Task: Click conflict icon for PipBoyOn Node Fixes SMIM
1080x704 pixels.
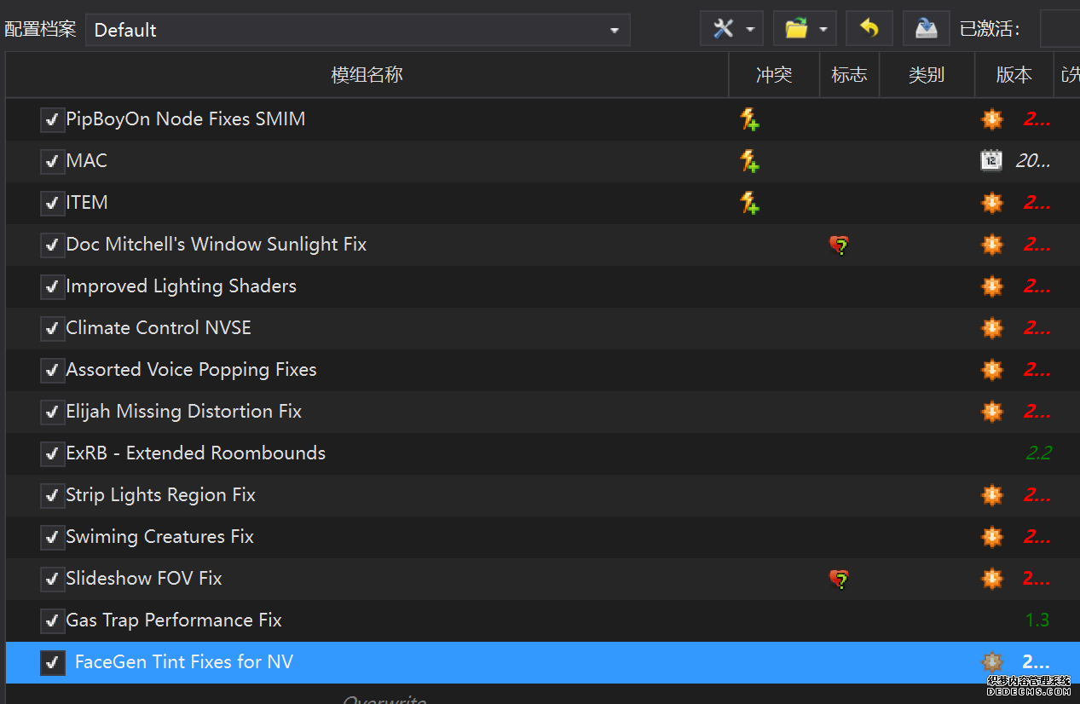Action: (x=749, y=119)
